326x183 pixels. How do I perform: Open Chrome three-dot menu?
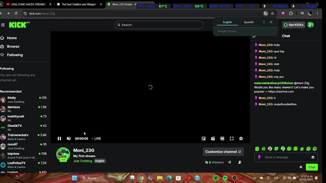coord(317,13)
